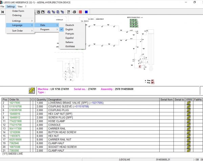
Task: Click the GB status bar entry
Action: click(197, 160)
